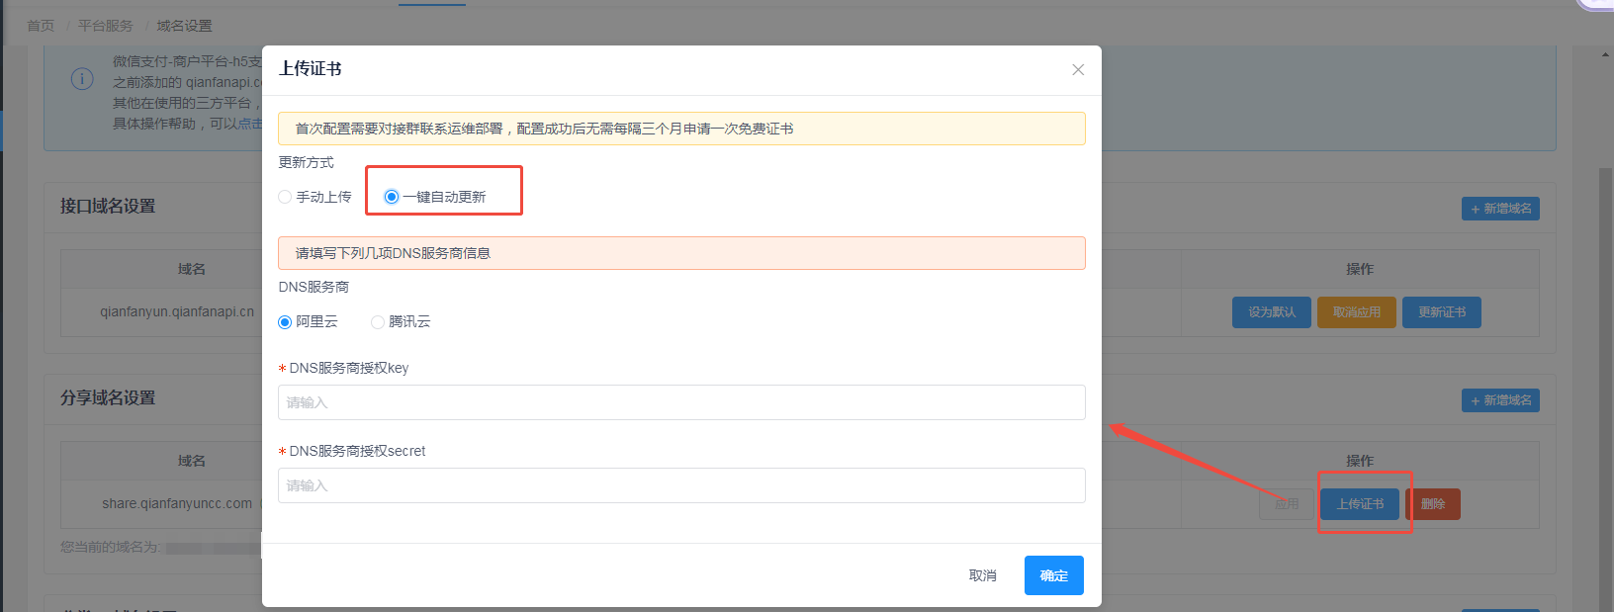Click 新增域名 in 接口域名设置 section

[1500, 209]
